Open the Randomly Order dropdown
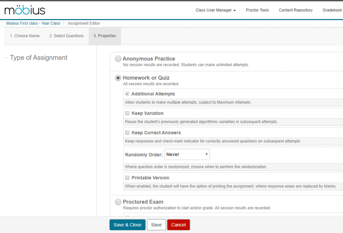This screenshot has height=233, width=343. coord(187,154)
